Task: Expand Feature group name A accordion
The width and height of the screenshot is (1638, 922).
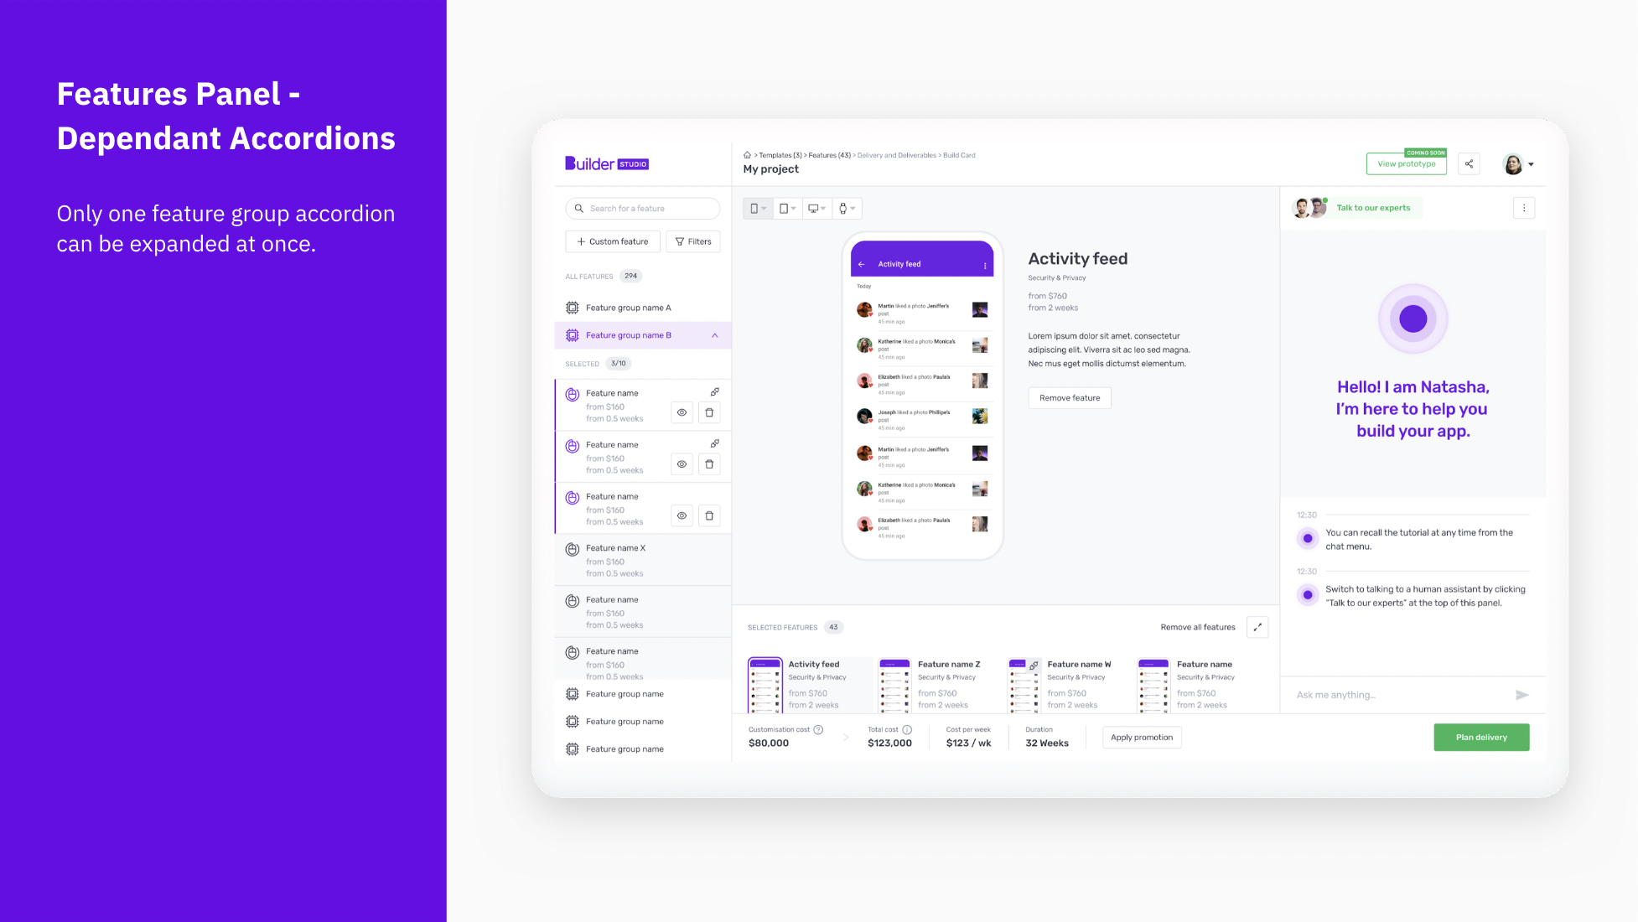Action: pos(642,305)
